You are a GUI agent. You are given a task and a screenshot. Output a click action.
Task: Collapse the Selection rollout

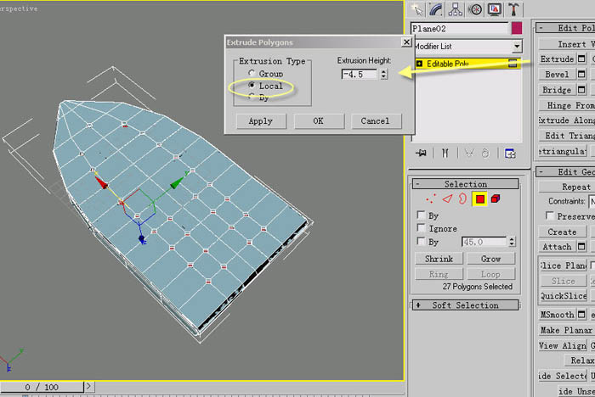tap(466, 184)
